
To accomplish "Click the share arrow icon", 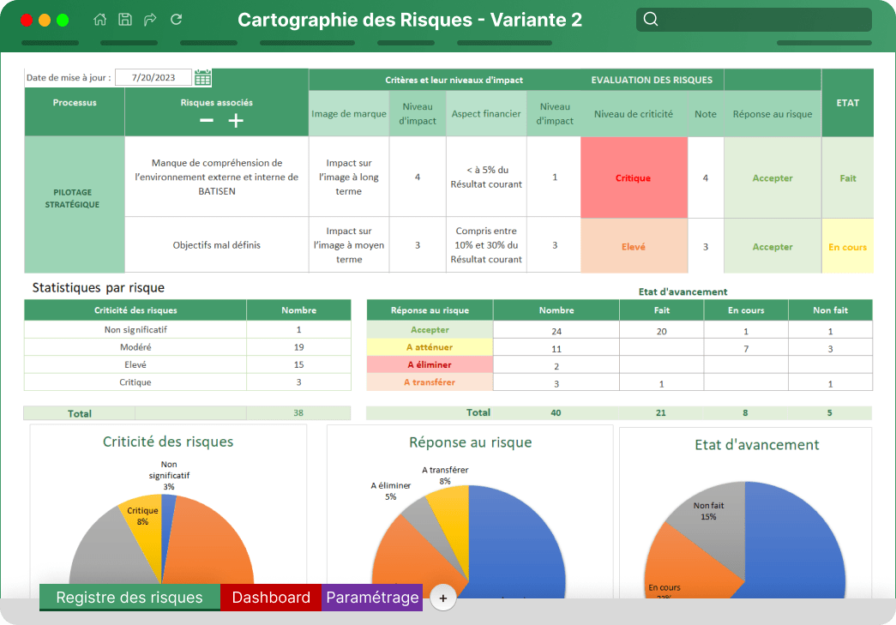I will pyautogui.click(x=150, y=20).
